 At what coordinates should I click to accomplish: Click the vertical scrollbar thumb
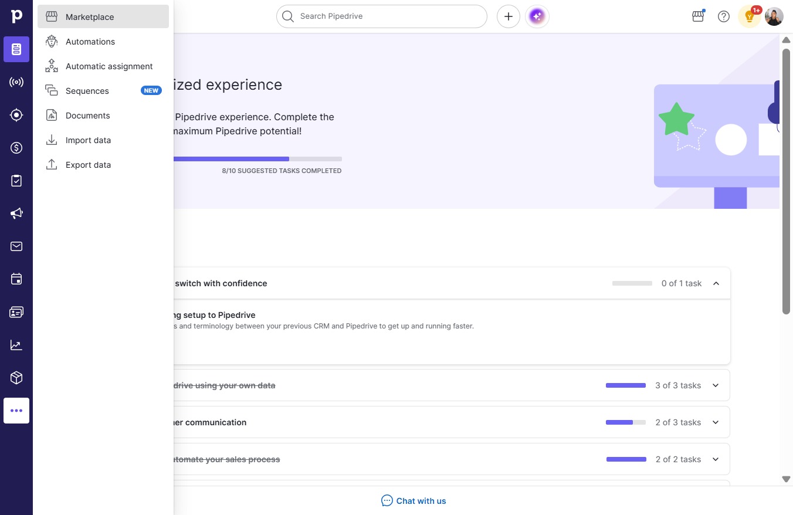(x=787, y=181)
